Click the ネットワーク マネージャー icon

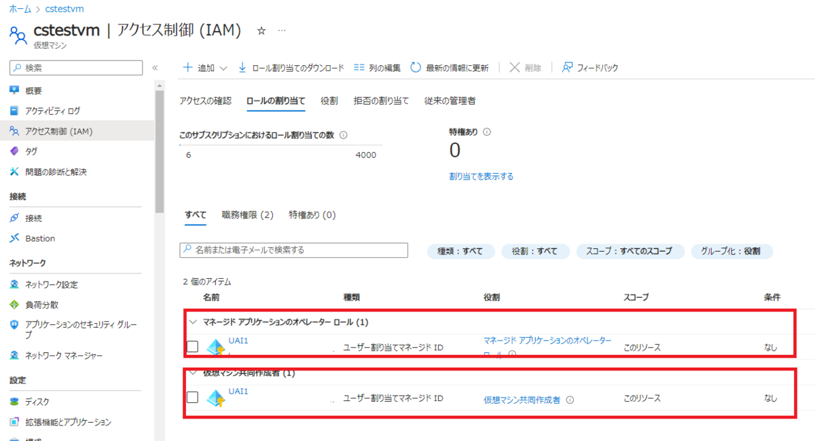coord(14,355)
